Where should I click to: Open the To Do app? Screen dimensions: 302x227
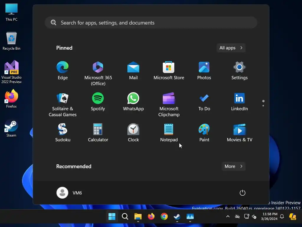(204, 102)
